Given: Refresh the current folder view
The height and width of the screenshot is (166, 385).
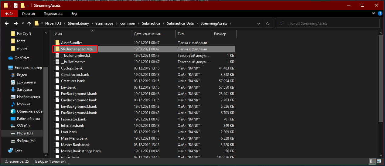Looking at the screenshot, I should [267, 23].
